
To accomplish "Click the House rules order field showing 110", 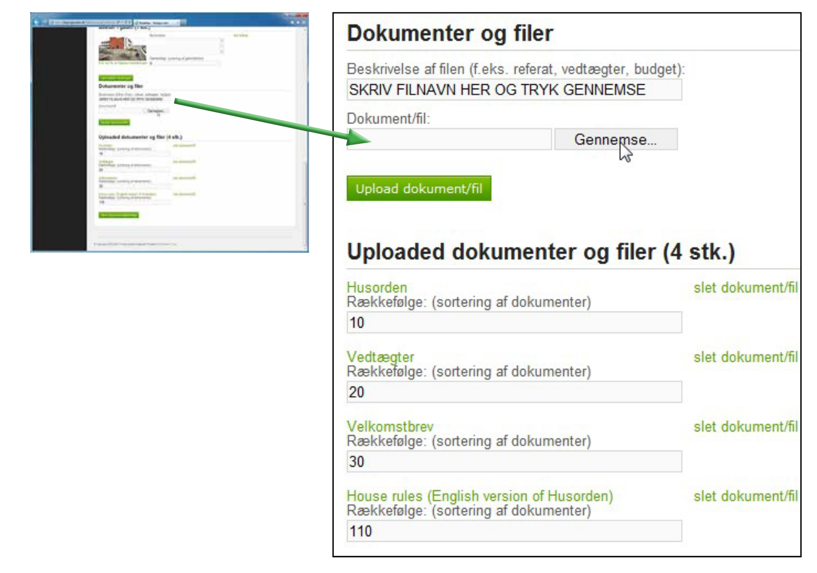I will (x=514, y=531).
